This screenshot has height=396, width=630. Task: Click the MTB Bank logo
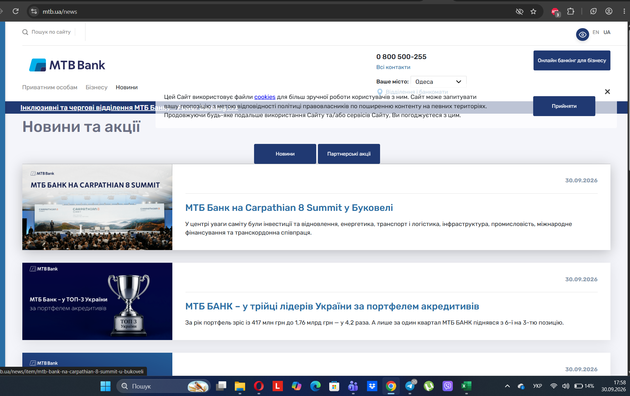point(67,65)
